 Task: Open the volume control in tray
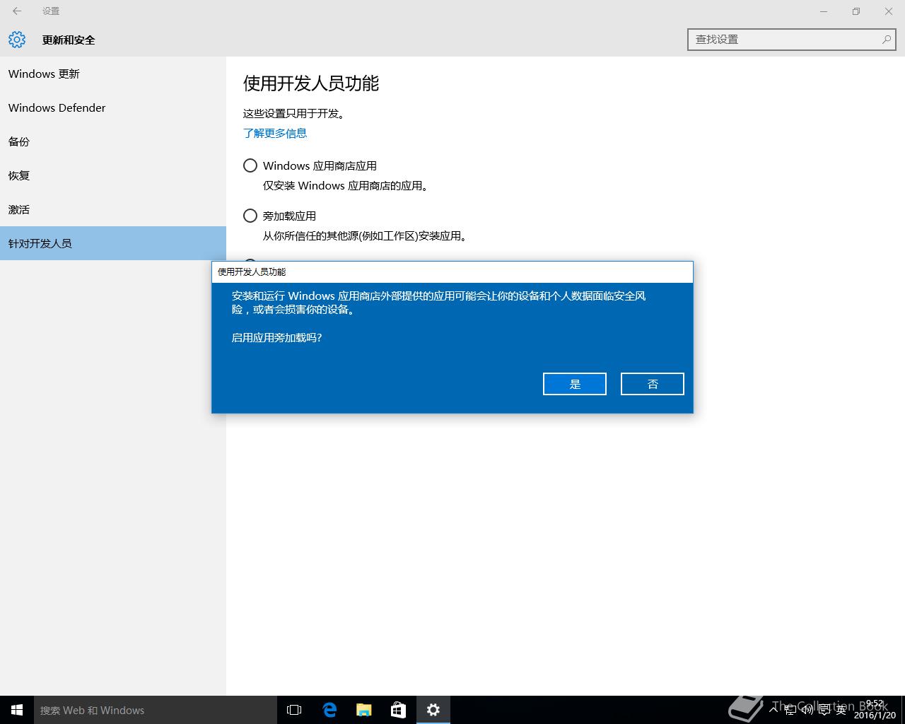coord(807,710)
